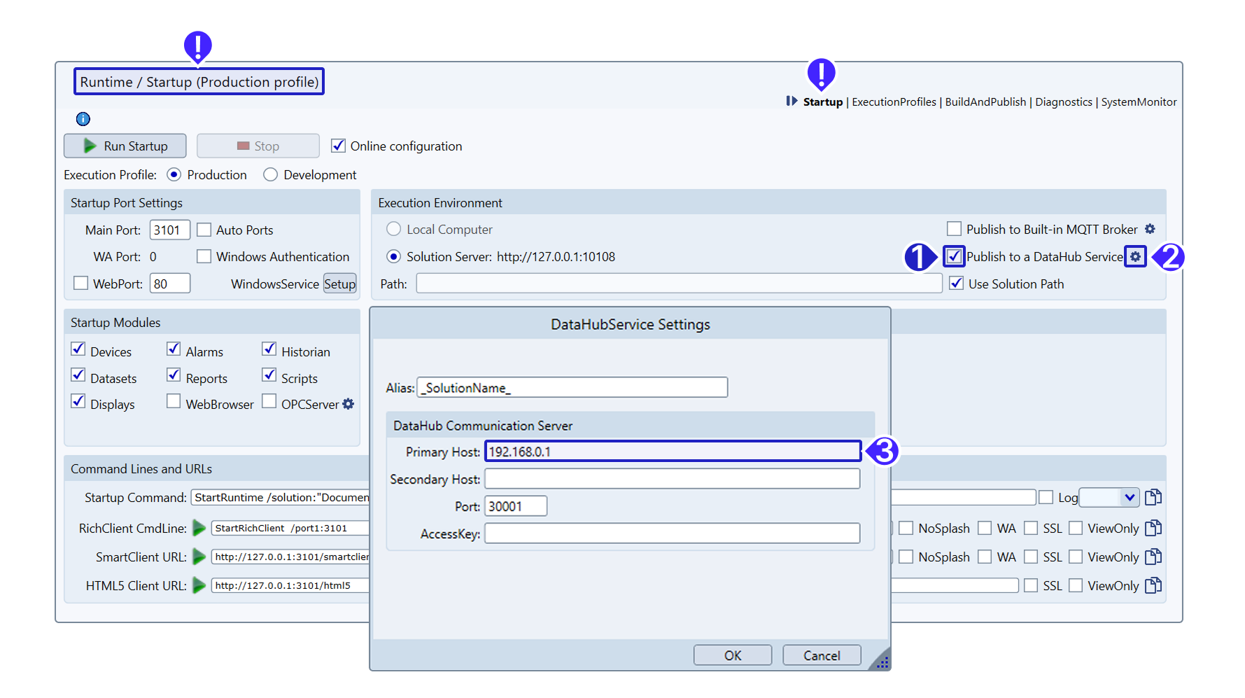Open the OPCServer settings gear icon
Image resolution: width=1245 pixels, height=698 pixels.
[349, 404]
